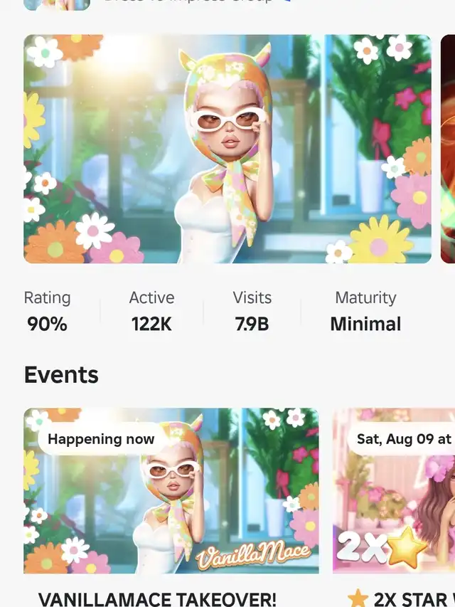Viewport: 455px width, 607px height.
Task: Tap the Happening now badge
Action: (101, 439)
